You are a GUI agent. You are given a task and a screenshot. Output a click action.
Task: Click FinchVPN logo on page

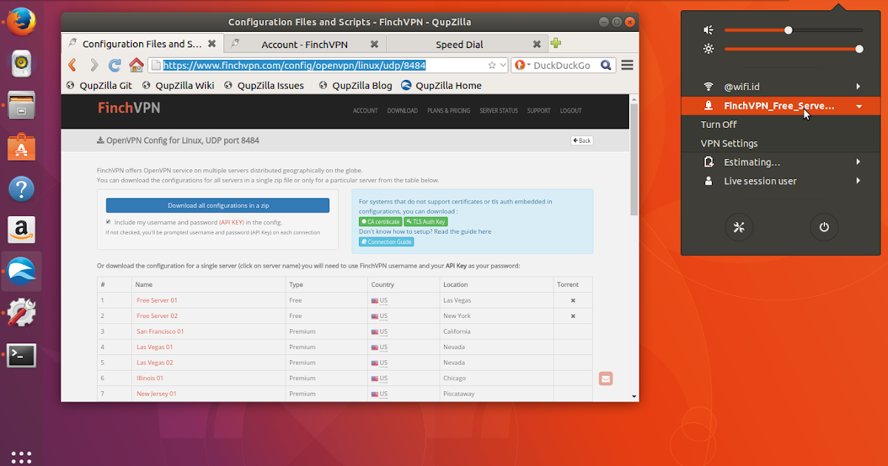click(x=129, y=109)
